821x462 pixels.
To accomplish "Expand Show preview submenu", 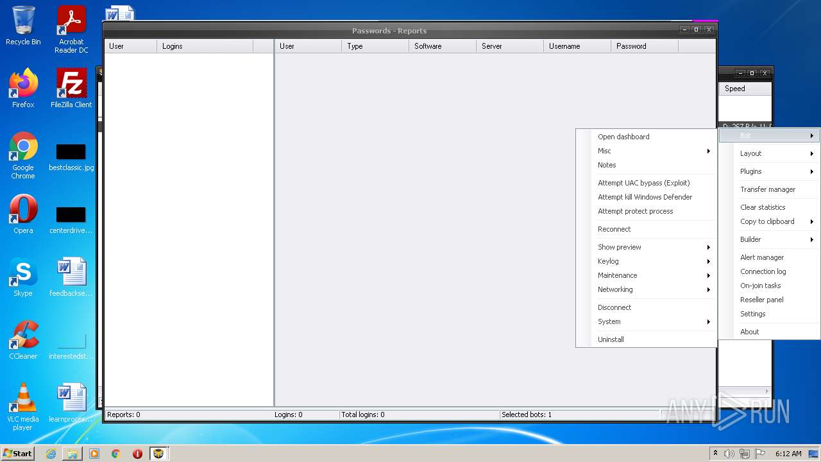I will click(x=647, y=247).
